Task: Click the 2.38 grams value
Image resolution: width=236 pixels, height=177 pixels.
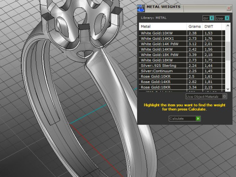Action: [x=192, y=33]
